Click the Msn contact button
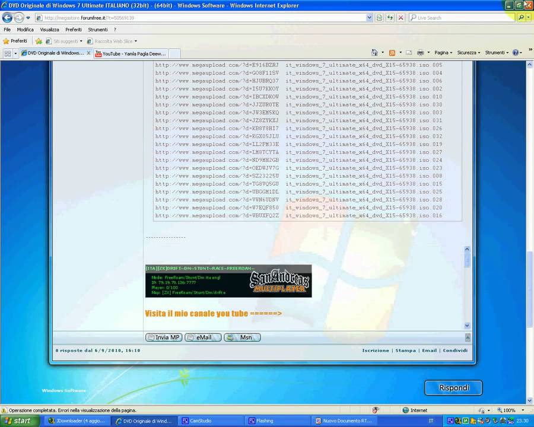This screenshot has height=427, width=534. (x=242, y=337)
